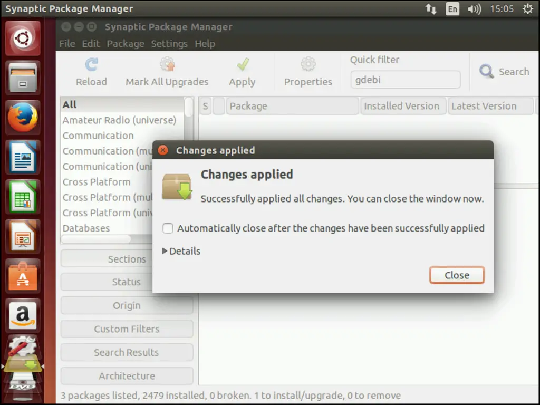Open the sound volume indicator
540x405 pixels.
[x=474, y=8]
